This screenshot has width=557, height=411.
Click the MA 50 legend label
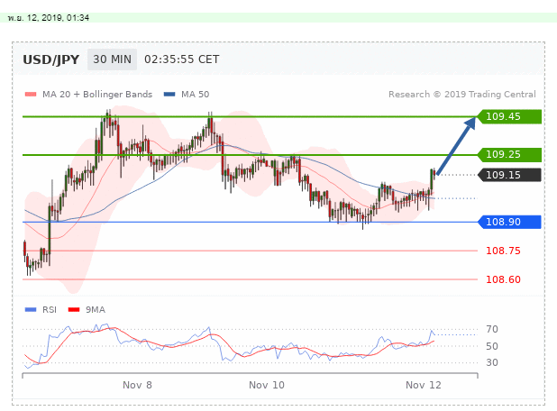point(195,95)
